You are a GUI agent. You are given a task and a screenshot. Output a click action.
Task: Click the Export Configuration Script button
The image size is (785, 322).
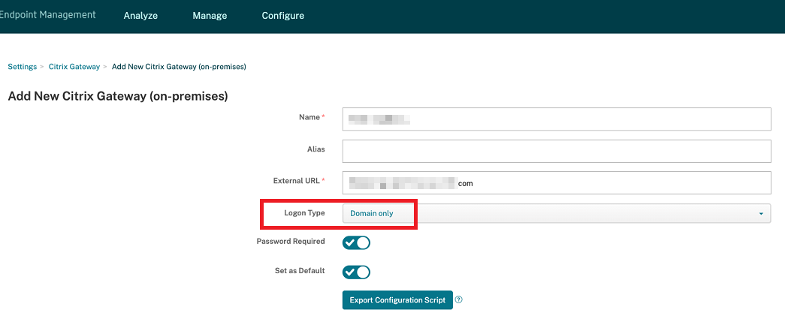click(397, 300)
